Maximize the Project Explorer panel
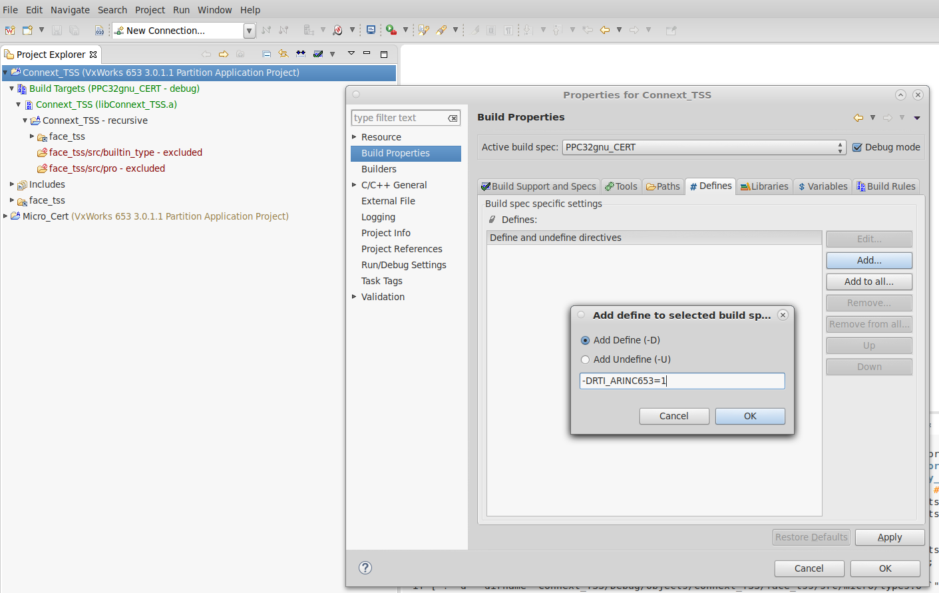 pyautogui.click(x=383, y=54)
